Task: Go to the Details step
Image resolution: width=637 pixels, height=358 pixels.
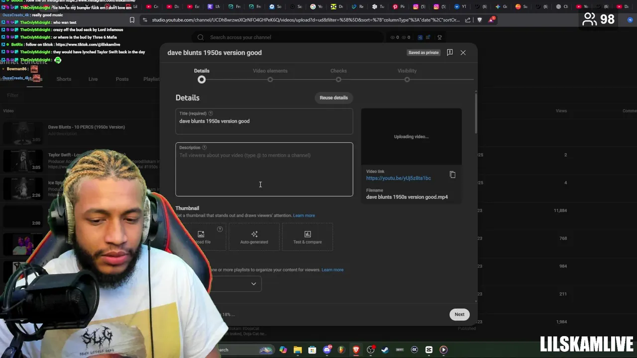Action: coord(202,71)
